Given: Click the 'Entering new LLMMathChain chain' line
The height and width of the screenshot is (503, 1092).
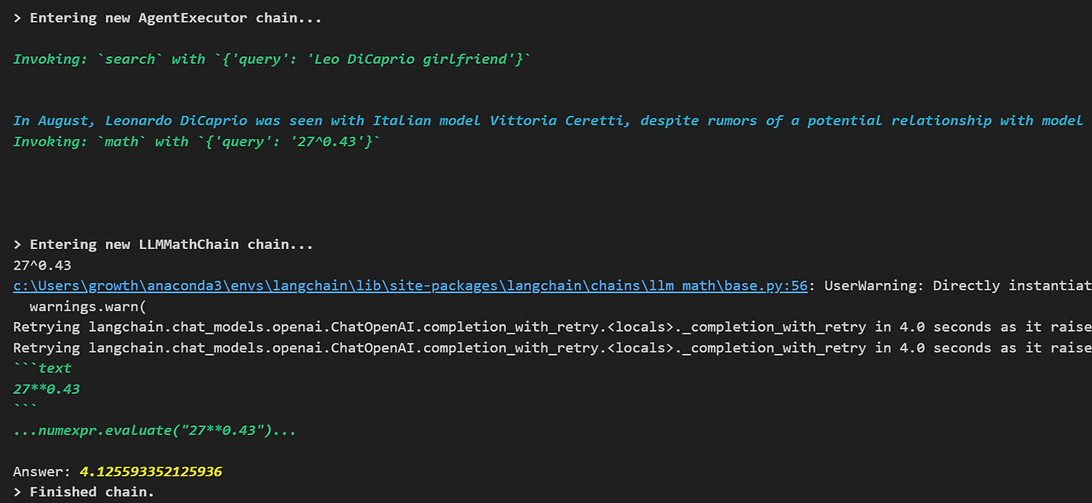Looking at the screenshot, I should point(163,245).
